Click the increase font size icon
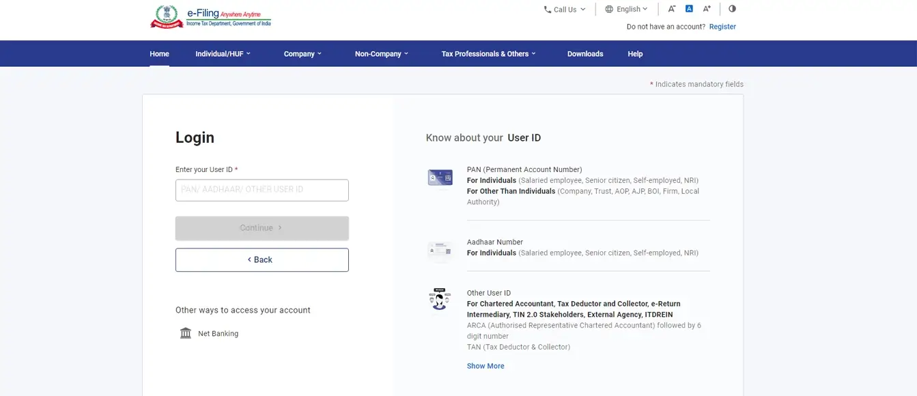This screenshot has height=396, width=917. 707,8
